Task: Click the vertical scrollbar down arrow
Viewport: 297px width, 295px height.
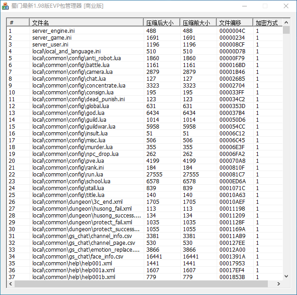Action: pos(286,276)
